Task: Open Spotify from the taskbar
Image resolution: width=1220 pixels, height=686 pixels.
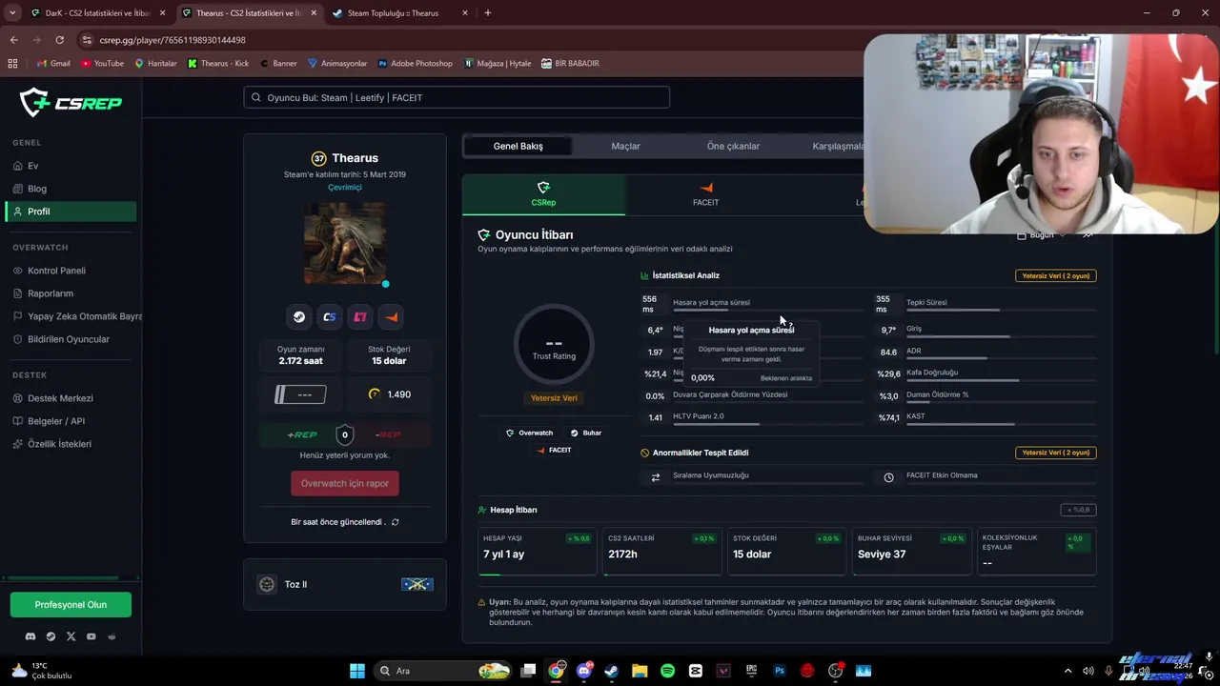Action: coord(667,671)
